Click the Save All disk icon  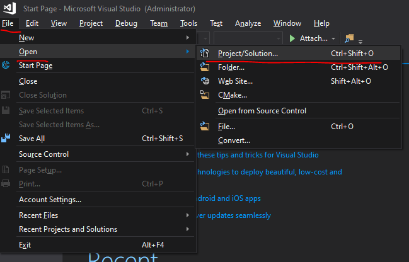(x=6, y=138)
